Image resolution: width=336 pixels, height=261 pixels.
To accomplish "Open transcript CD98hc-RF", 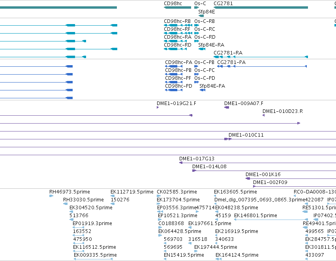I will tap(178, 33).
